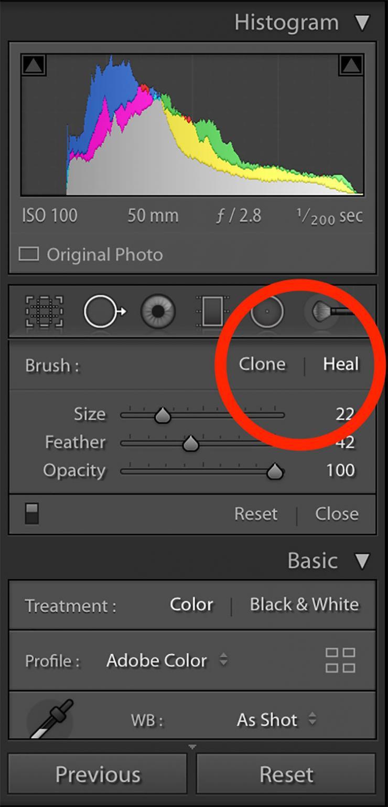This screenshot has height=807, width=388.
Task: Switch Treatment to Black & White
Action: [x=304, y=605]
